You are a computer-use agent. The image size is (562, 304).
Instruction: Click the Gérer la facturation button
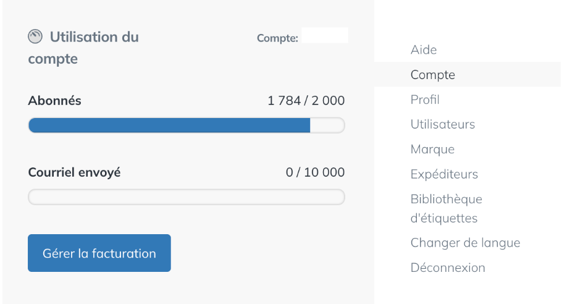tap(99, 253)
